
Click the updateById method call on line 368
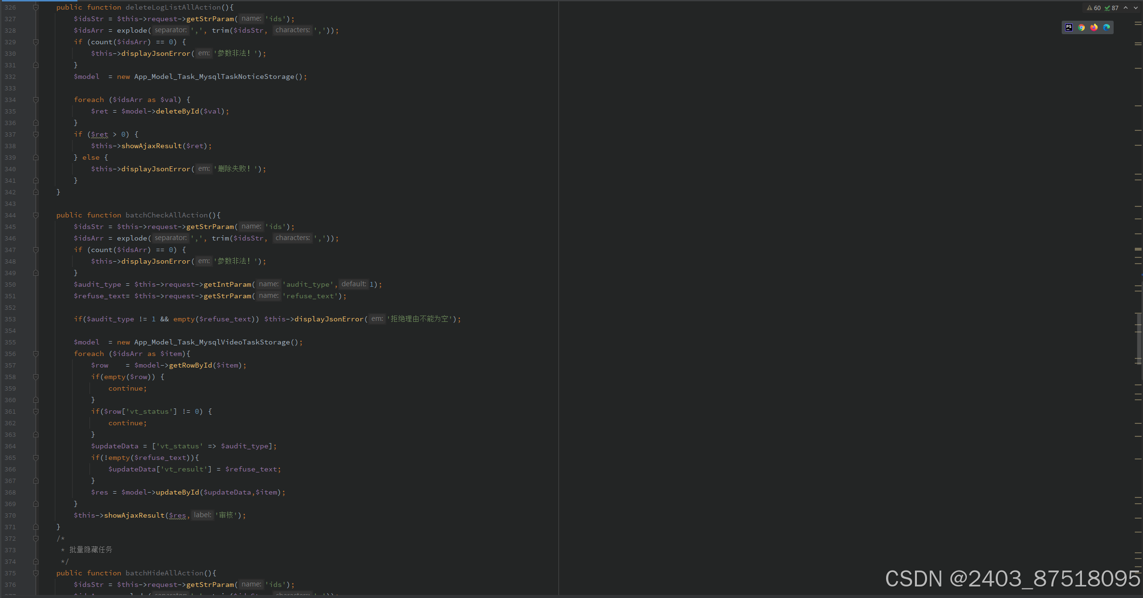click(x=177, y=492)
